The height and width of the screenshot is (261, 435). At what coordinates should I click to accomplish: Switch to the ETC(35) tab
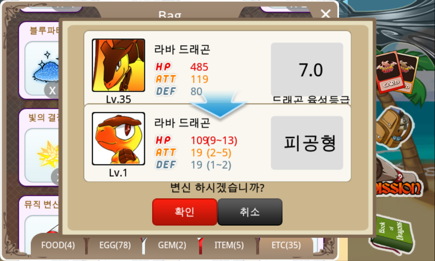tap(286, 245)
